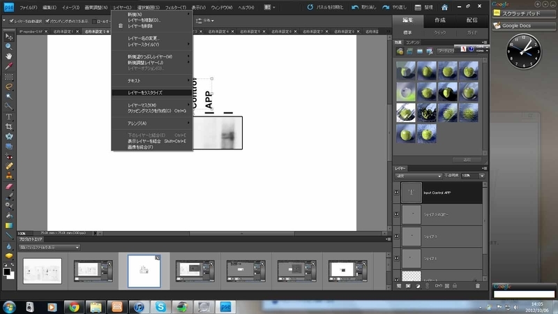Select the Spot Healing Brush tool
The height and width of the screenshot is (314, 558).
[9, 166]
